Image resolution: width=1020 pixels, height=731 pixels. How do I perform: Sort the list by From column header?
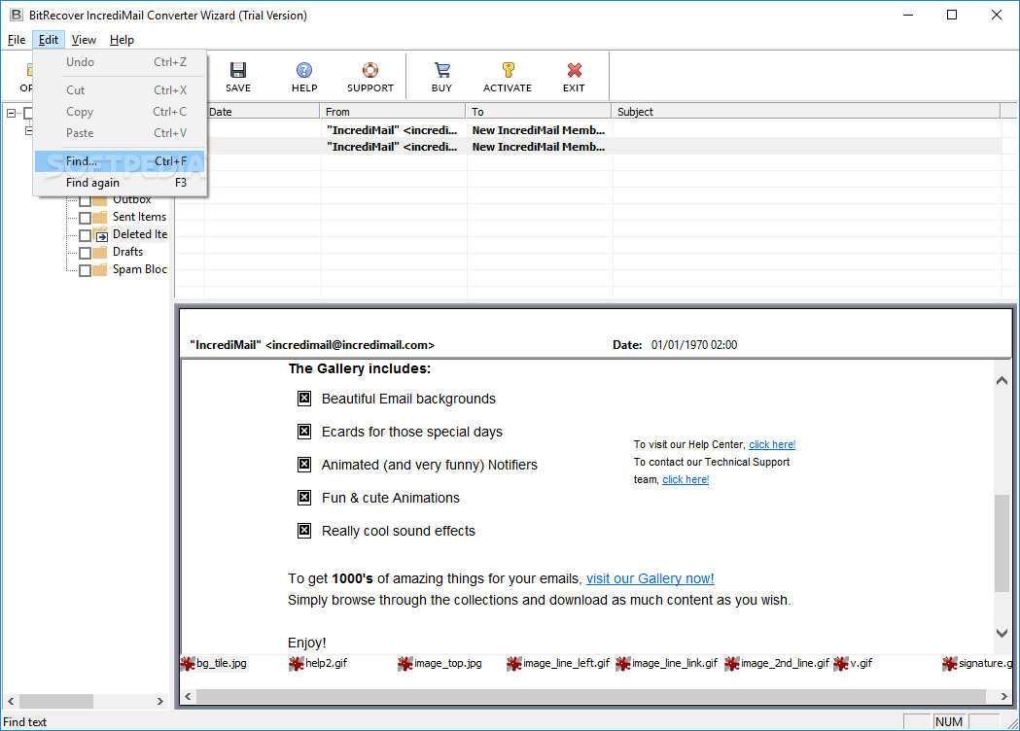(392, 111)
